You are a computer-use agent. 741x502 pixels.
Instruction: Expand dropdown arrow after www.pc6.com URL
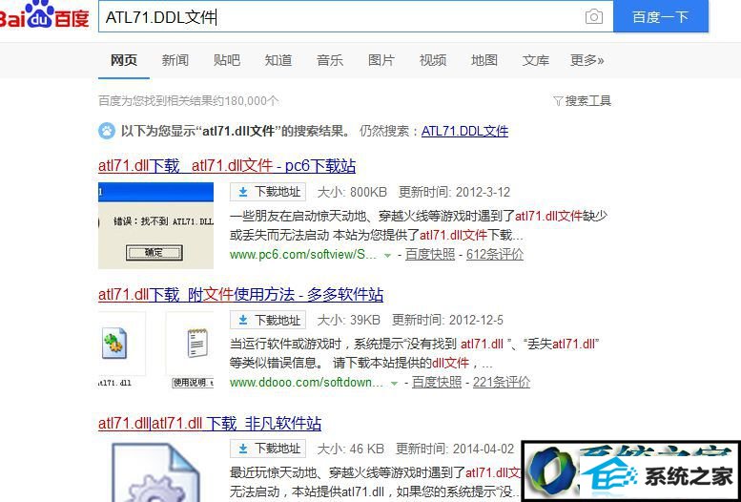(387, 255)
